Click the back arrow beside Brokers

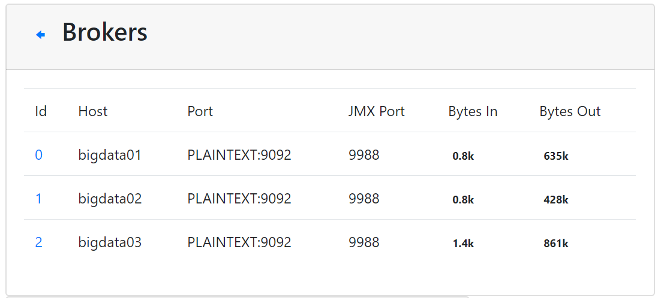pos(41,35)
